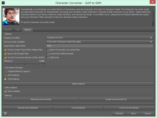Click the minus icon on Tolerance slider
157x118 pixels.
point(5,64)
